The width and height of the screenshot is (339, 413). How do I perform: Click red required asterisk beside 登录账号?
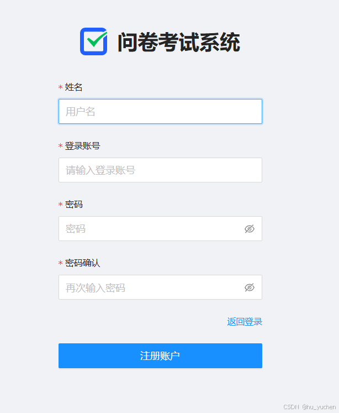pos(60,145)
